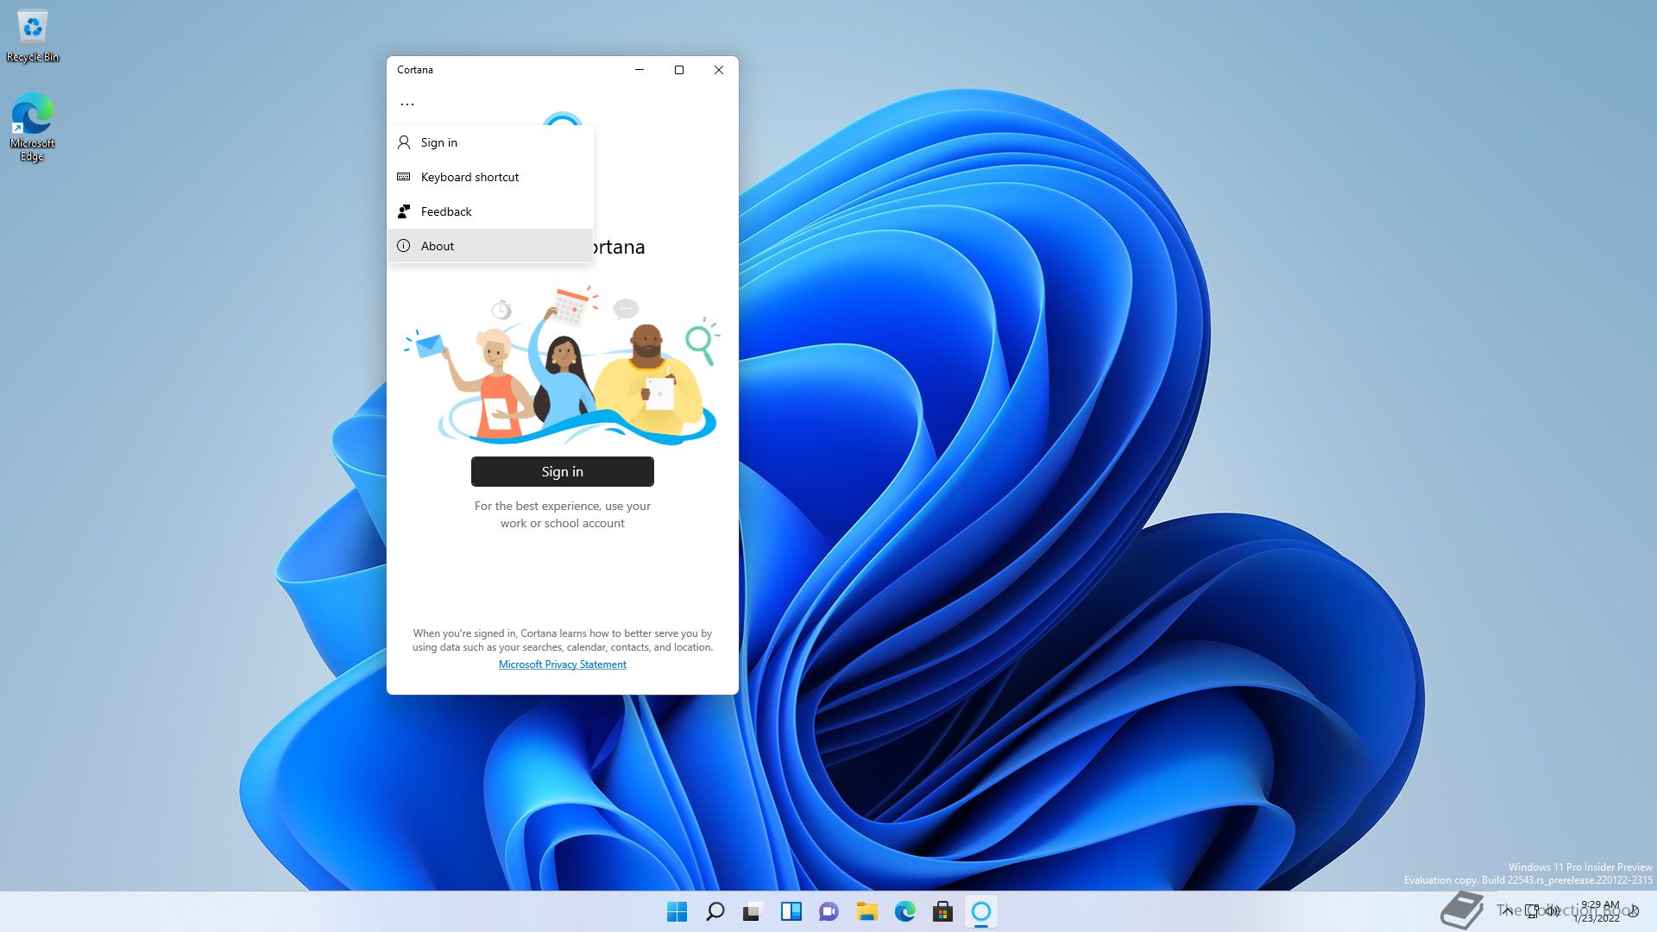Open the Cortana three-dots menu button
The height and width of the screenshot is (932, 1657).
[x=407, y=104]
